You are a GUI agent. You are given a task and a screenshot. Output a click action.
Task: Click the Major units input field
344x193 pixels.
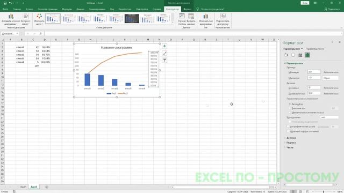point(314,87)
